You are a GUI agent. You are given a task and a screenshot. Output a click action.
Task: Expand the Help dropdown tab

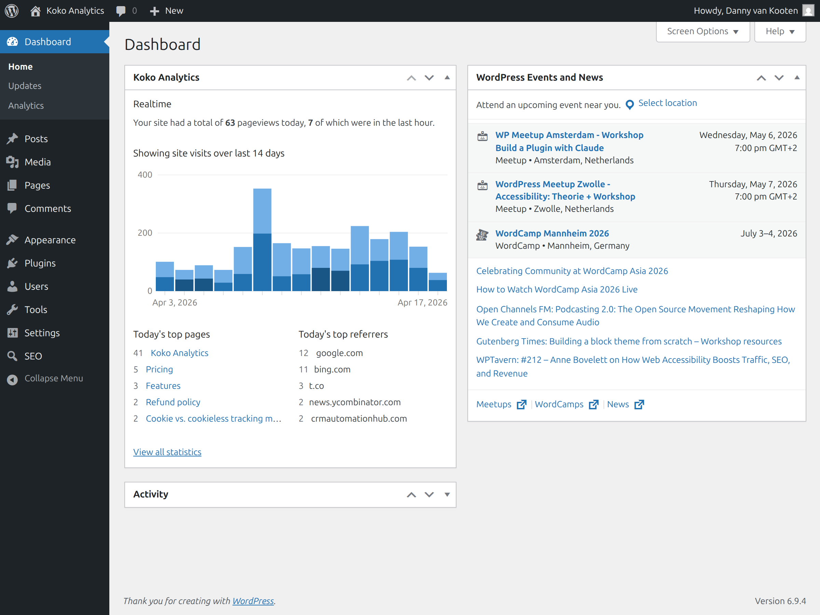[780, 31]
